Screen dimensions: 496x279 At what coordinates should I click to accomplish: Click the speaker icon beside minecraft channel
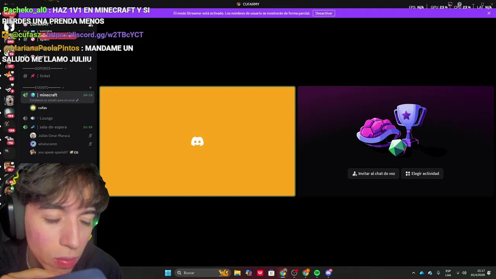coord(25,95)
